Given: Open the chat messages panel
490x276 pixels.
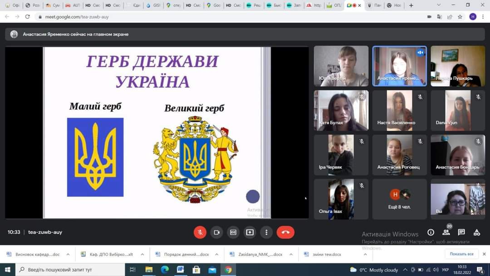Looking at the screenshot, I should click(461, 232).
